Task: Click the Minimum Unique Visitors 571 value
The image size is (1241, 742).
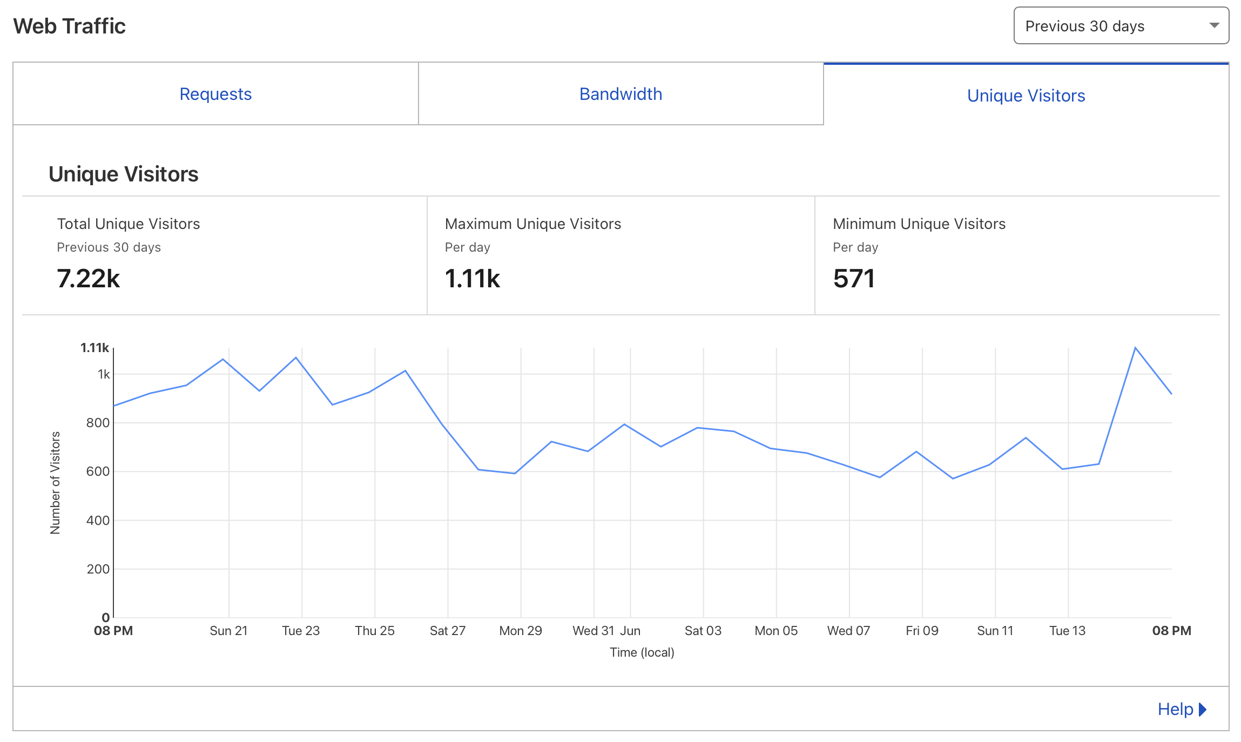Action: pos(853,279)
